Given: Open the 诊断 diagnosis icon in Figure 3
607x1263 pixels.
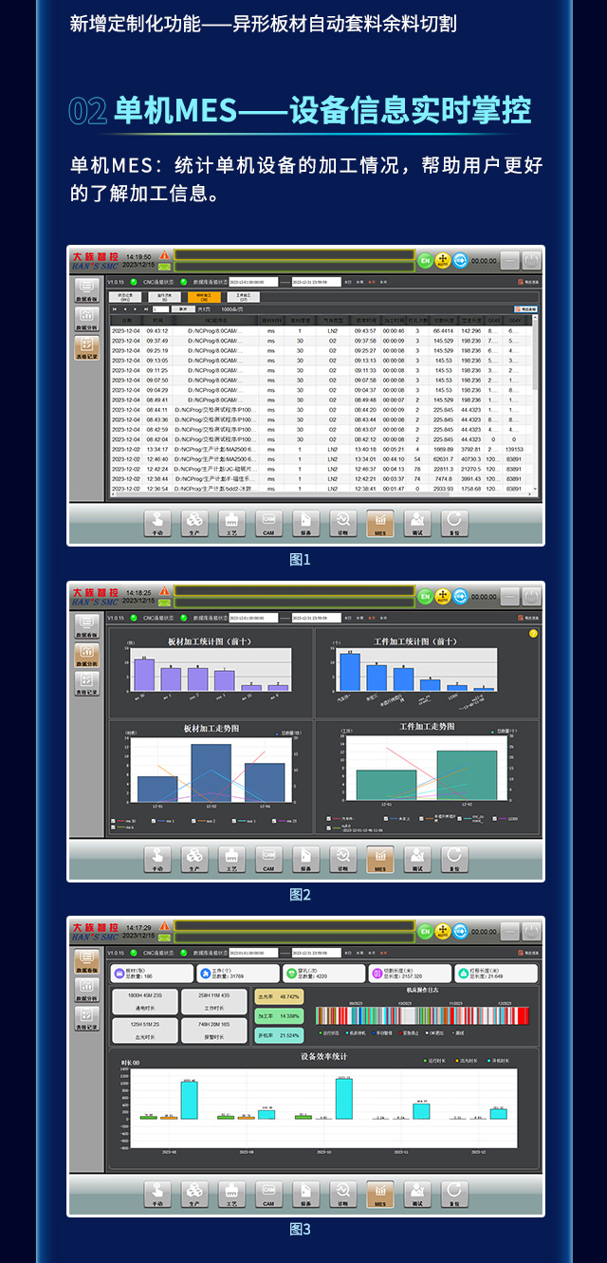Looking at the screenshot, I should point(342,1193).
